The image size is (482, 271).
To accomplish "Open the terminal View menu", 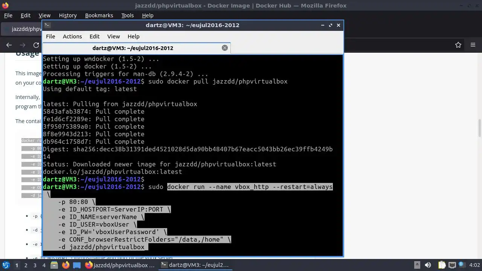I will (x=113, y=37).
